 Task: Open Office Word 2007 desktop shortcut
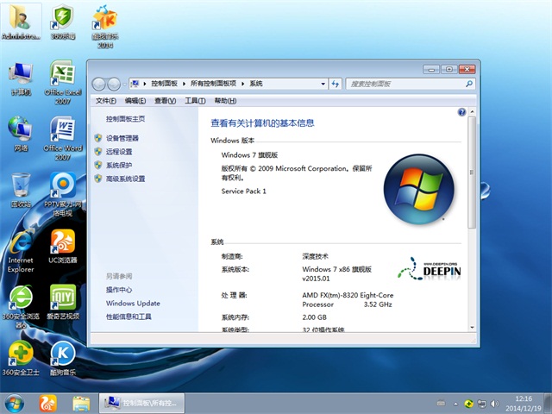pyautogui.click(x=62, y=134)
